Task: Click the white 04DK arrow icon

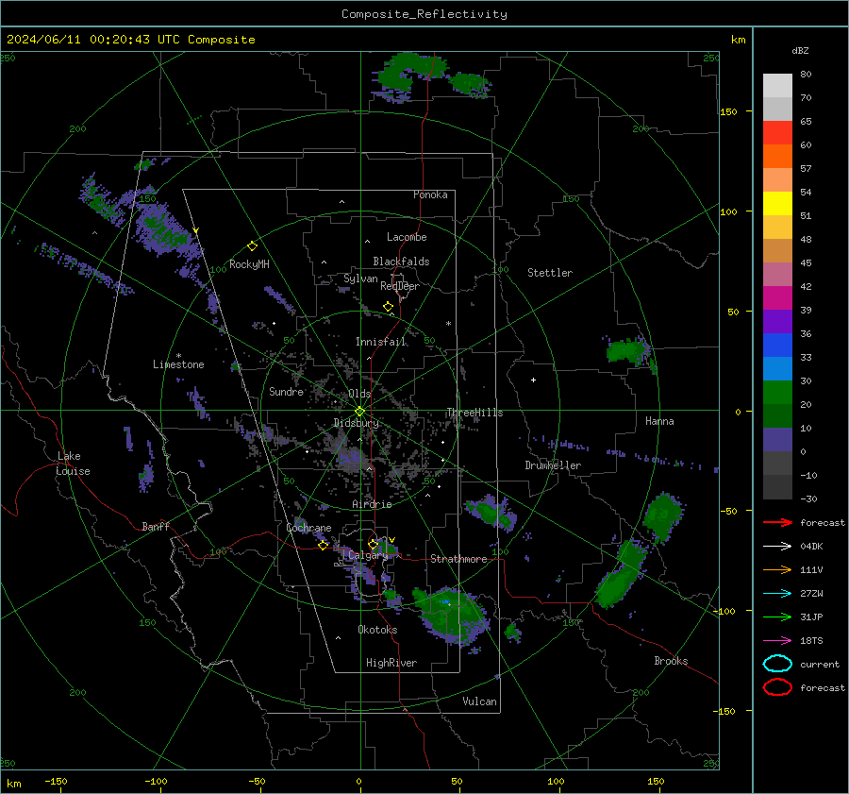Action: click(x=777, y=547)
